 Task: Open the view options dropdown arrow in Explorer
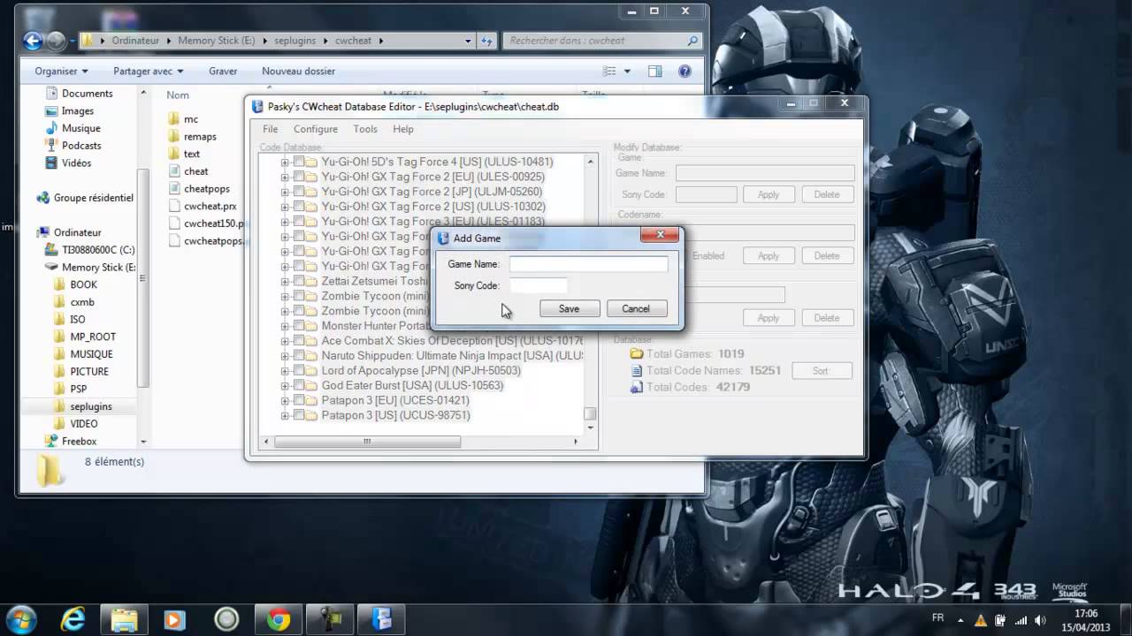pyautogui.click(x=627, y=72)
